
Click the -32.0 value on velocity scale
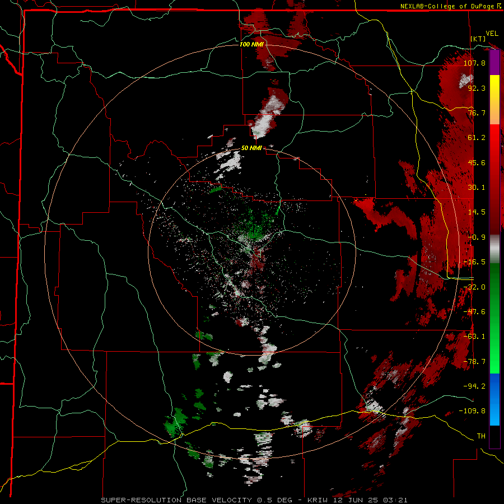(474, 287)
